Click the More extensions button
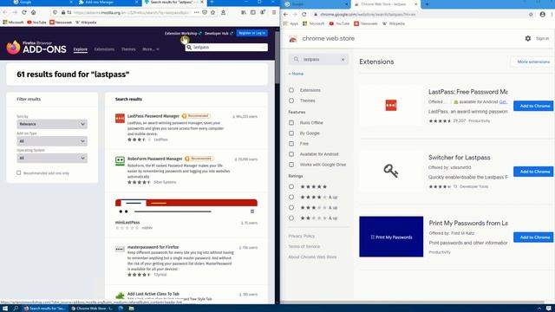Screen dimensions: 555x312 (533, 62)
